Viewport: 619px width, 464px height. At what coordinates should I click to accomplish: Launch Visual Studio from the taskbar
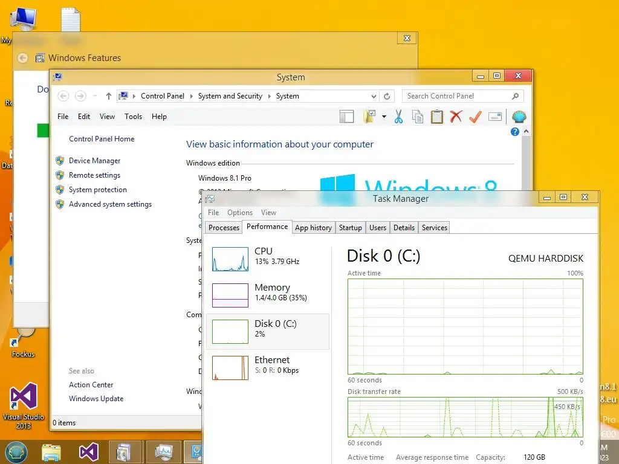pos(88,452)
